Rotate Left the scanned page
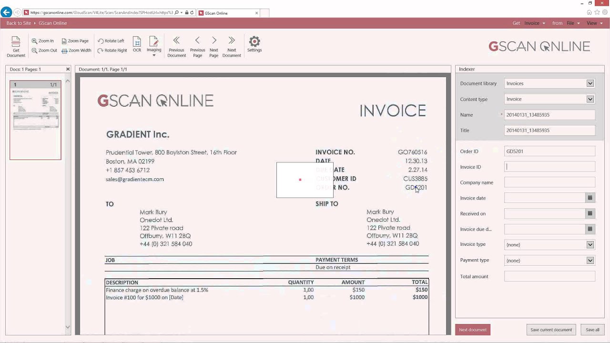This screenshot has height=343, width=610. [x=111, y=41]
